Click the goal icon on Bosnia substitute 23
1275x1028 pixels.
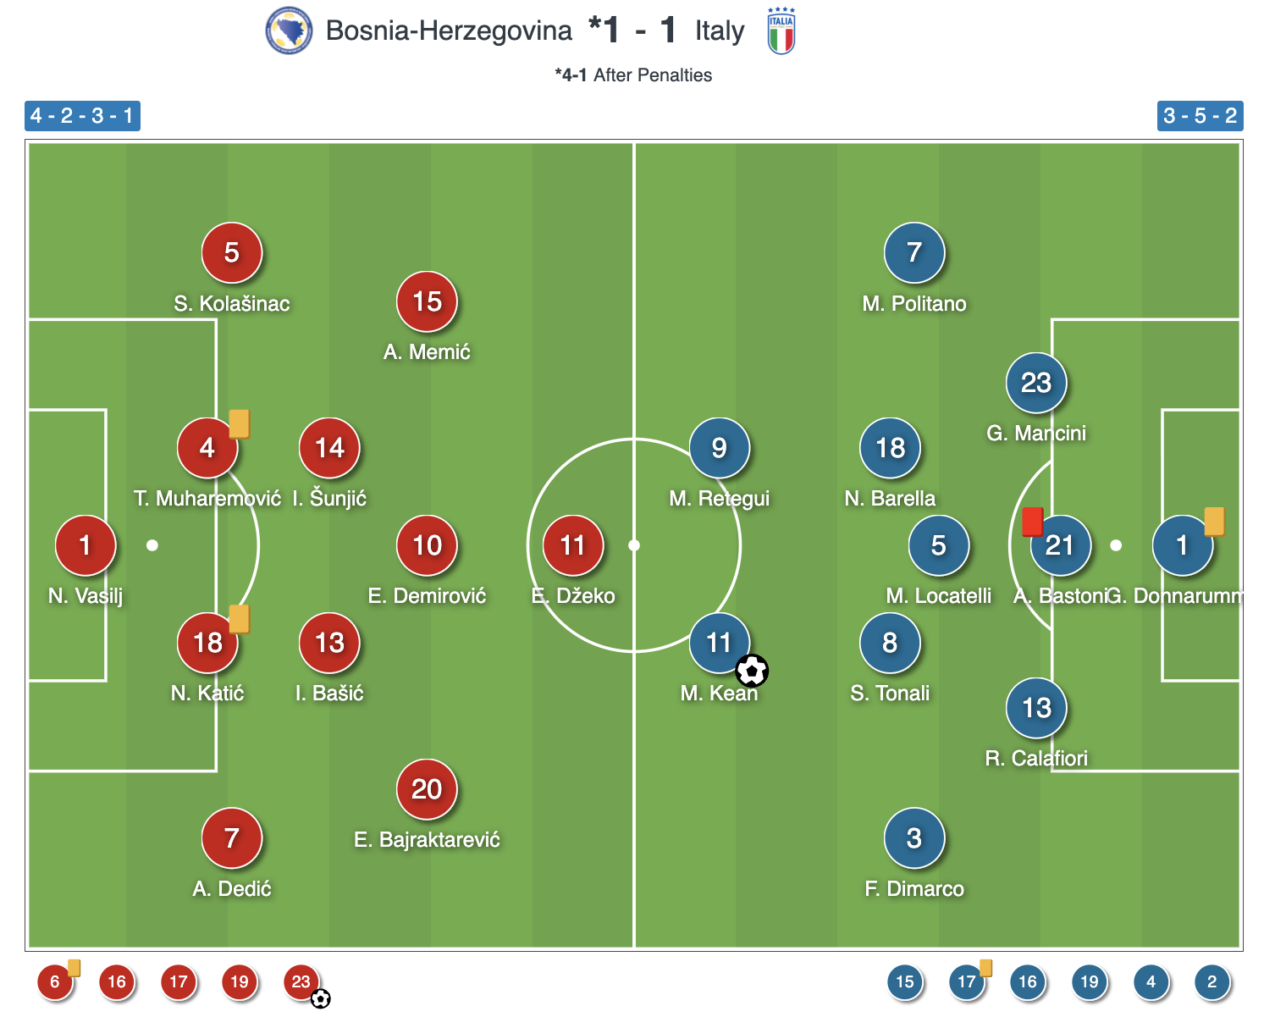(x=320, y=999)
